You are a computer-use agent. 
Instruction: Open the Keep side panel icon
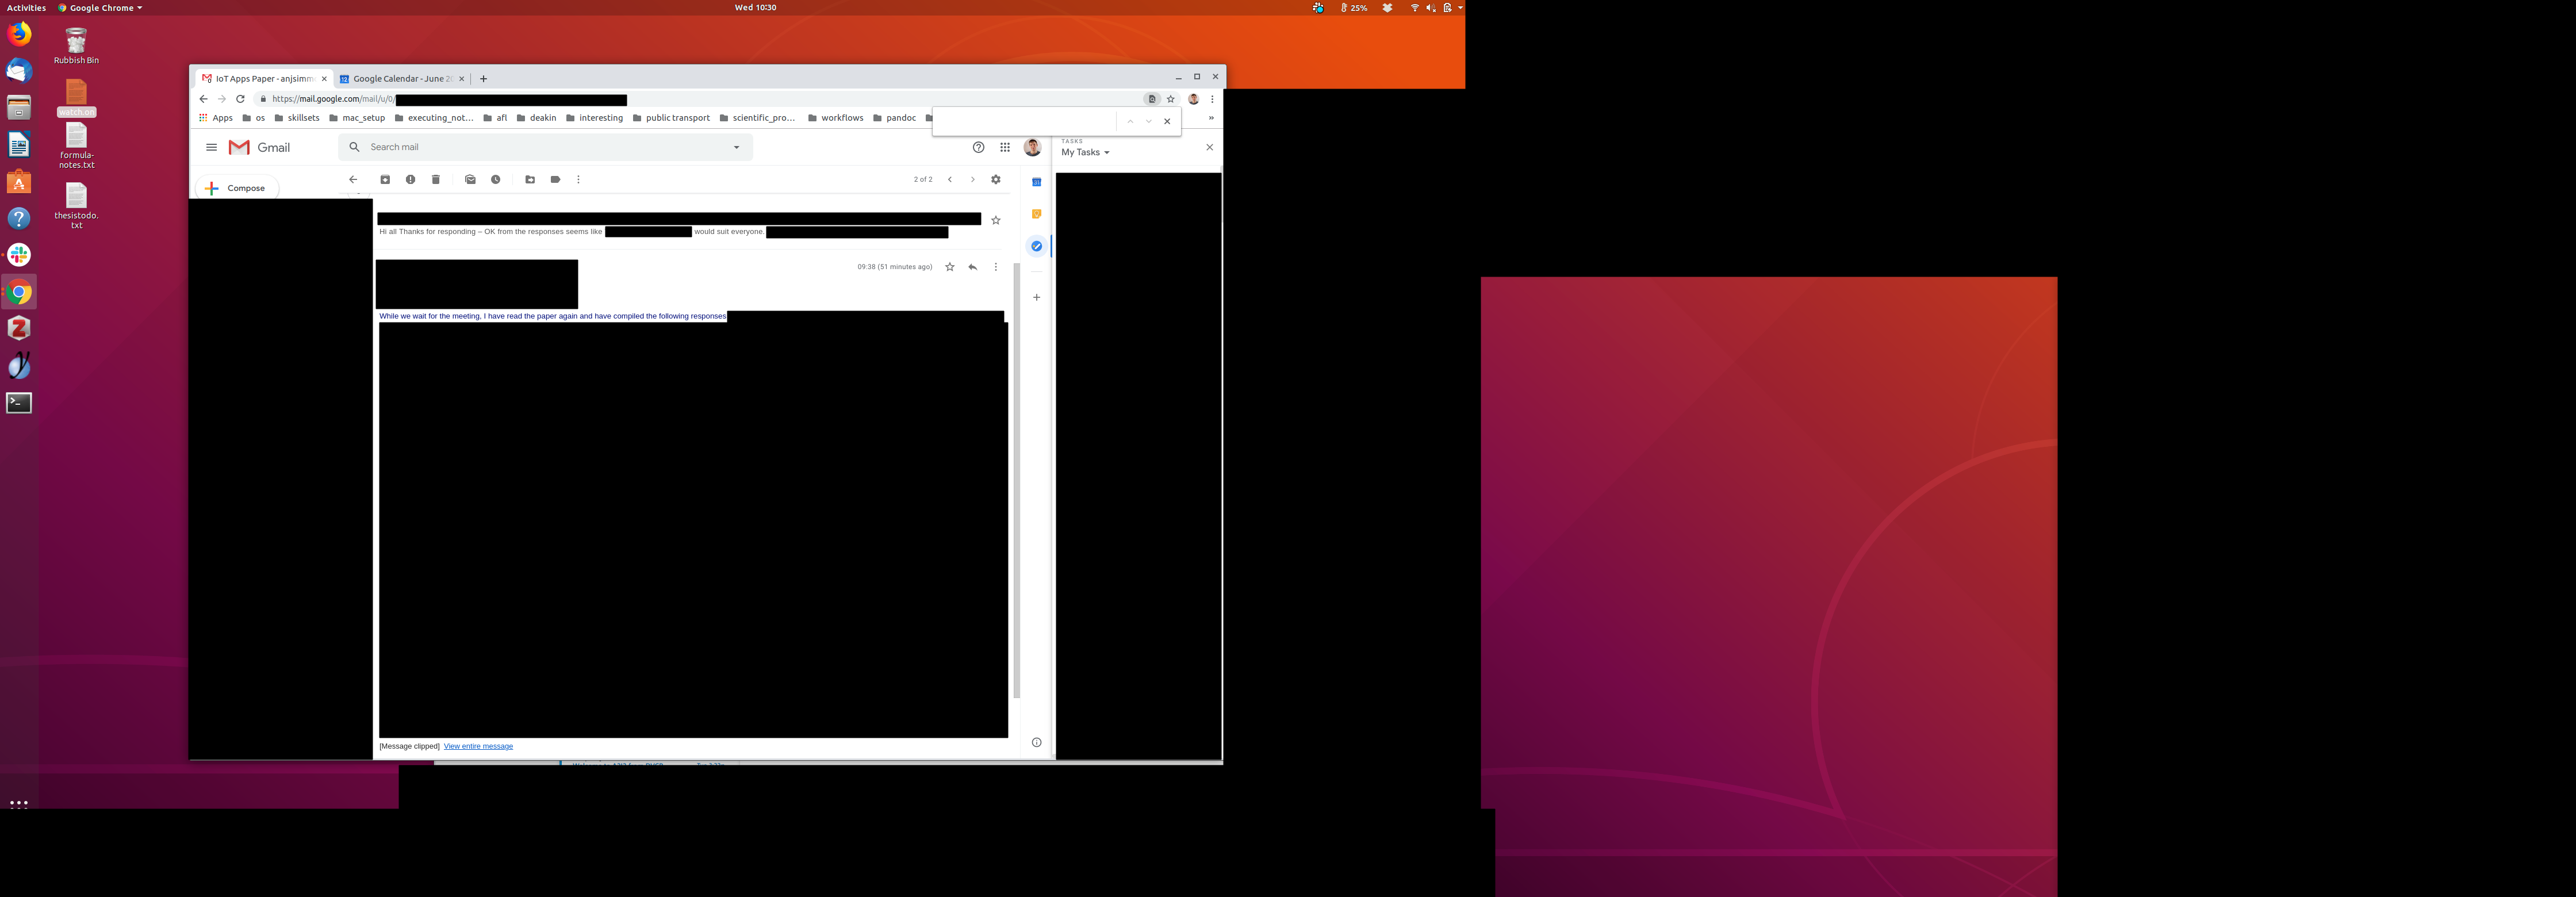tap(1036, 214)
